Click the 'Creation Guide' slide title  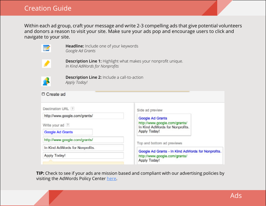click(48, 8)
